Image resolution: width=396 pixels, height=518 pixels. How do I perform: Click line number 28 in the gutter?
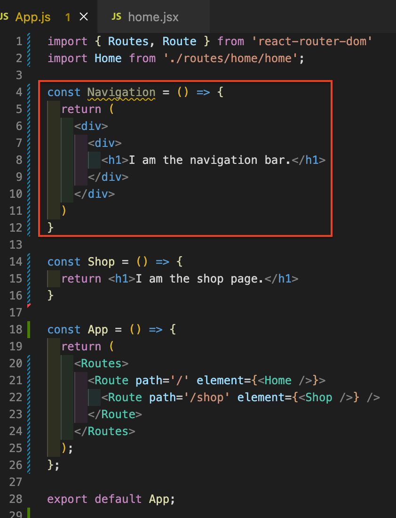click(x=16, y=499)
